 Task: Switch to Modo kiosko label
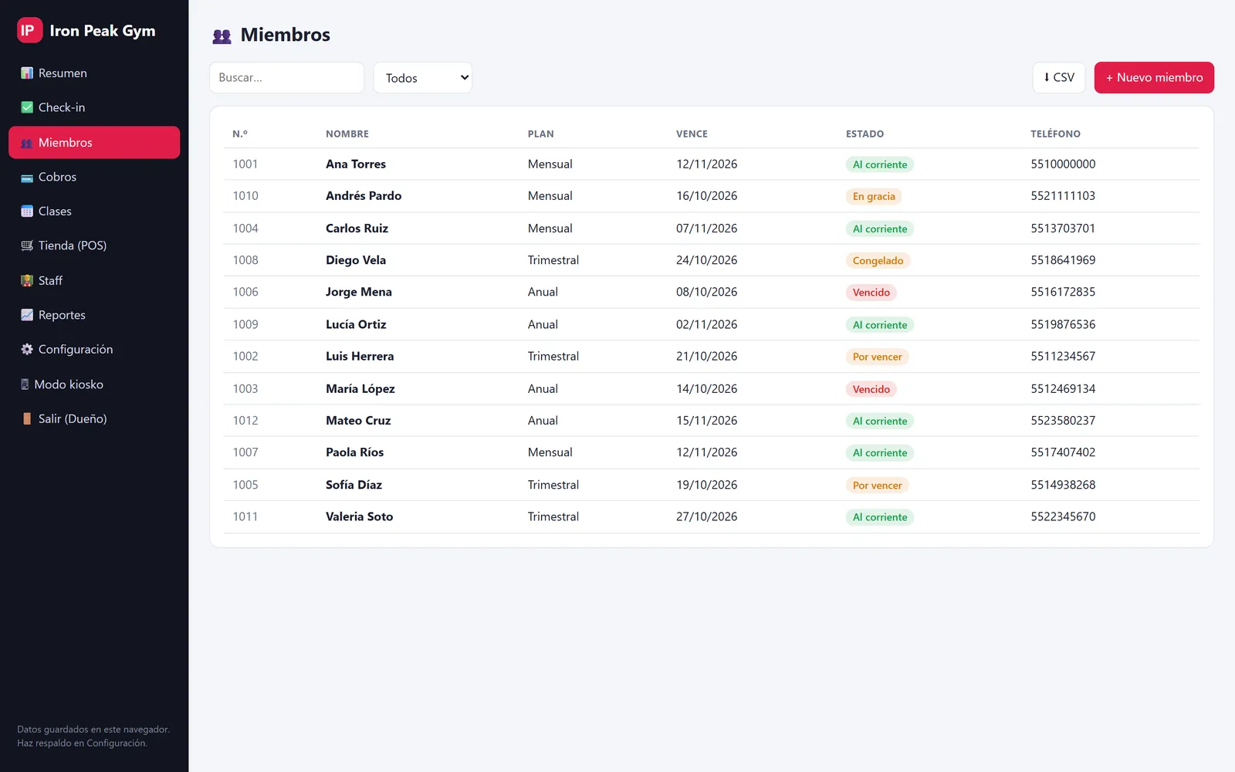click(69, 384)
